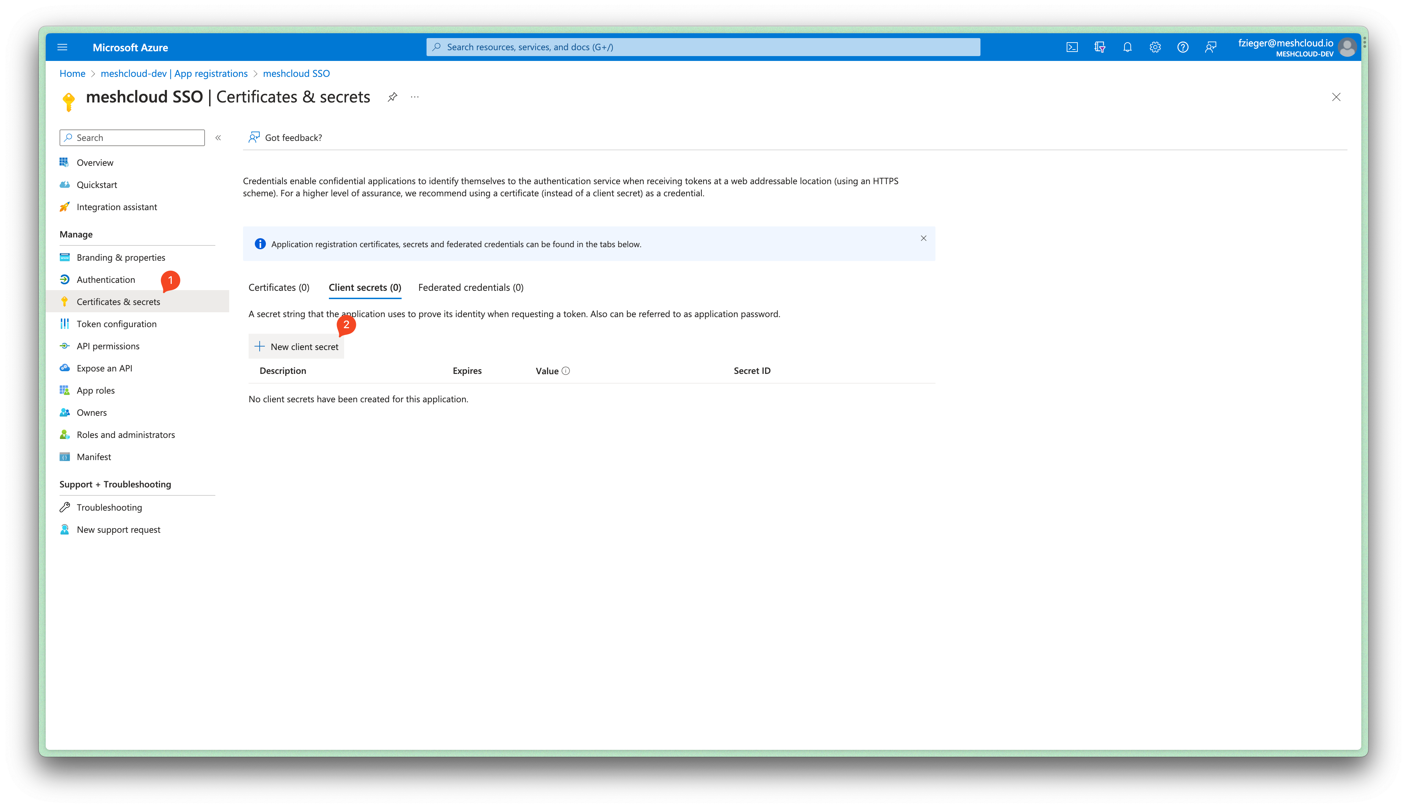Open the directories and subscriptions filter
1407x808 pixels.
coord(1100,47)
